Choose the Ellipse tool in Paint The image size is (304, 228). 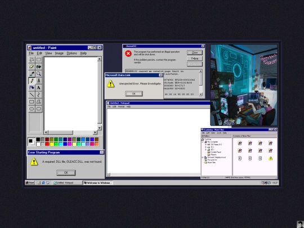(32, 109)
